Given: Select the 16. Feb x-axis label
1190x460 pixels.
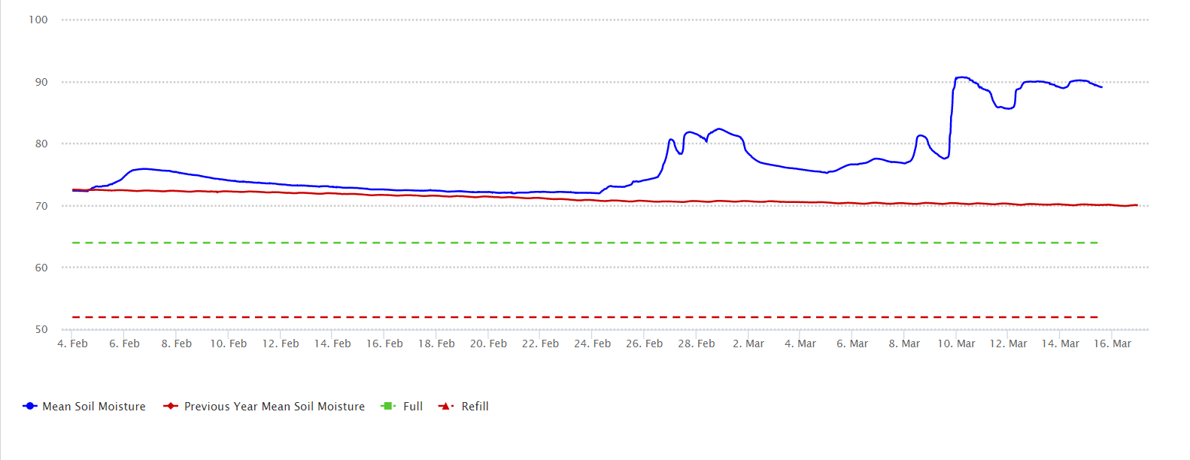Looking at the screenshot, I should 384,343.
